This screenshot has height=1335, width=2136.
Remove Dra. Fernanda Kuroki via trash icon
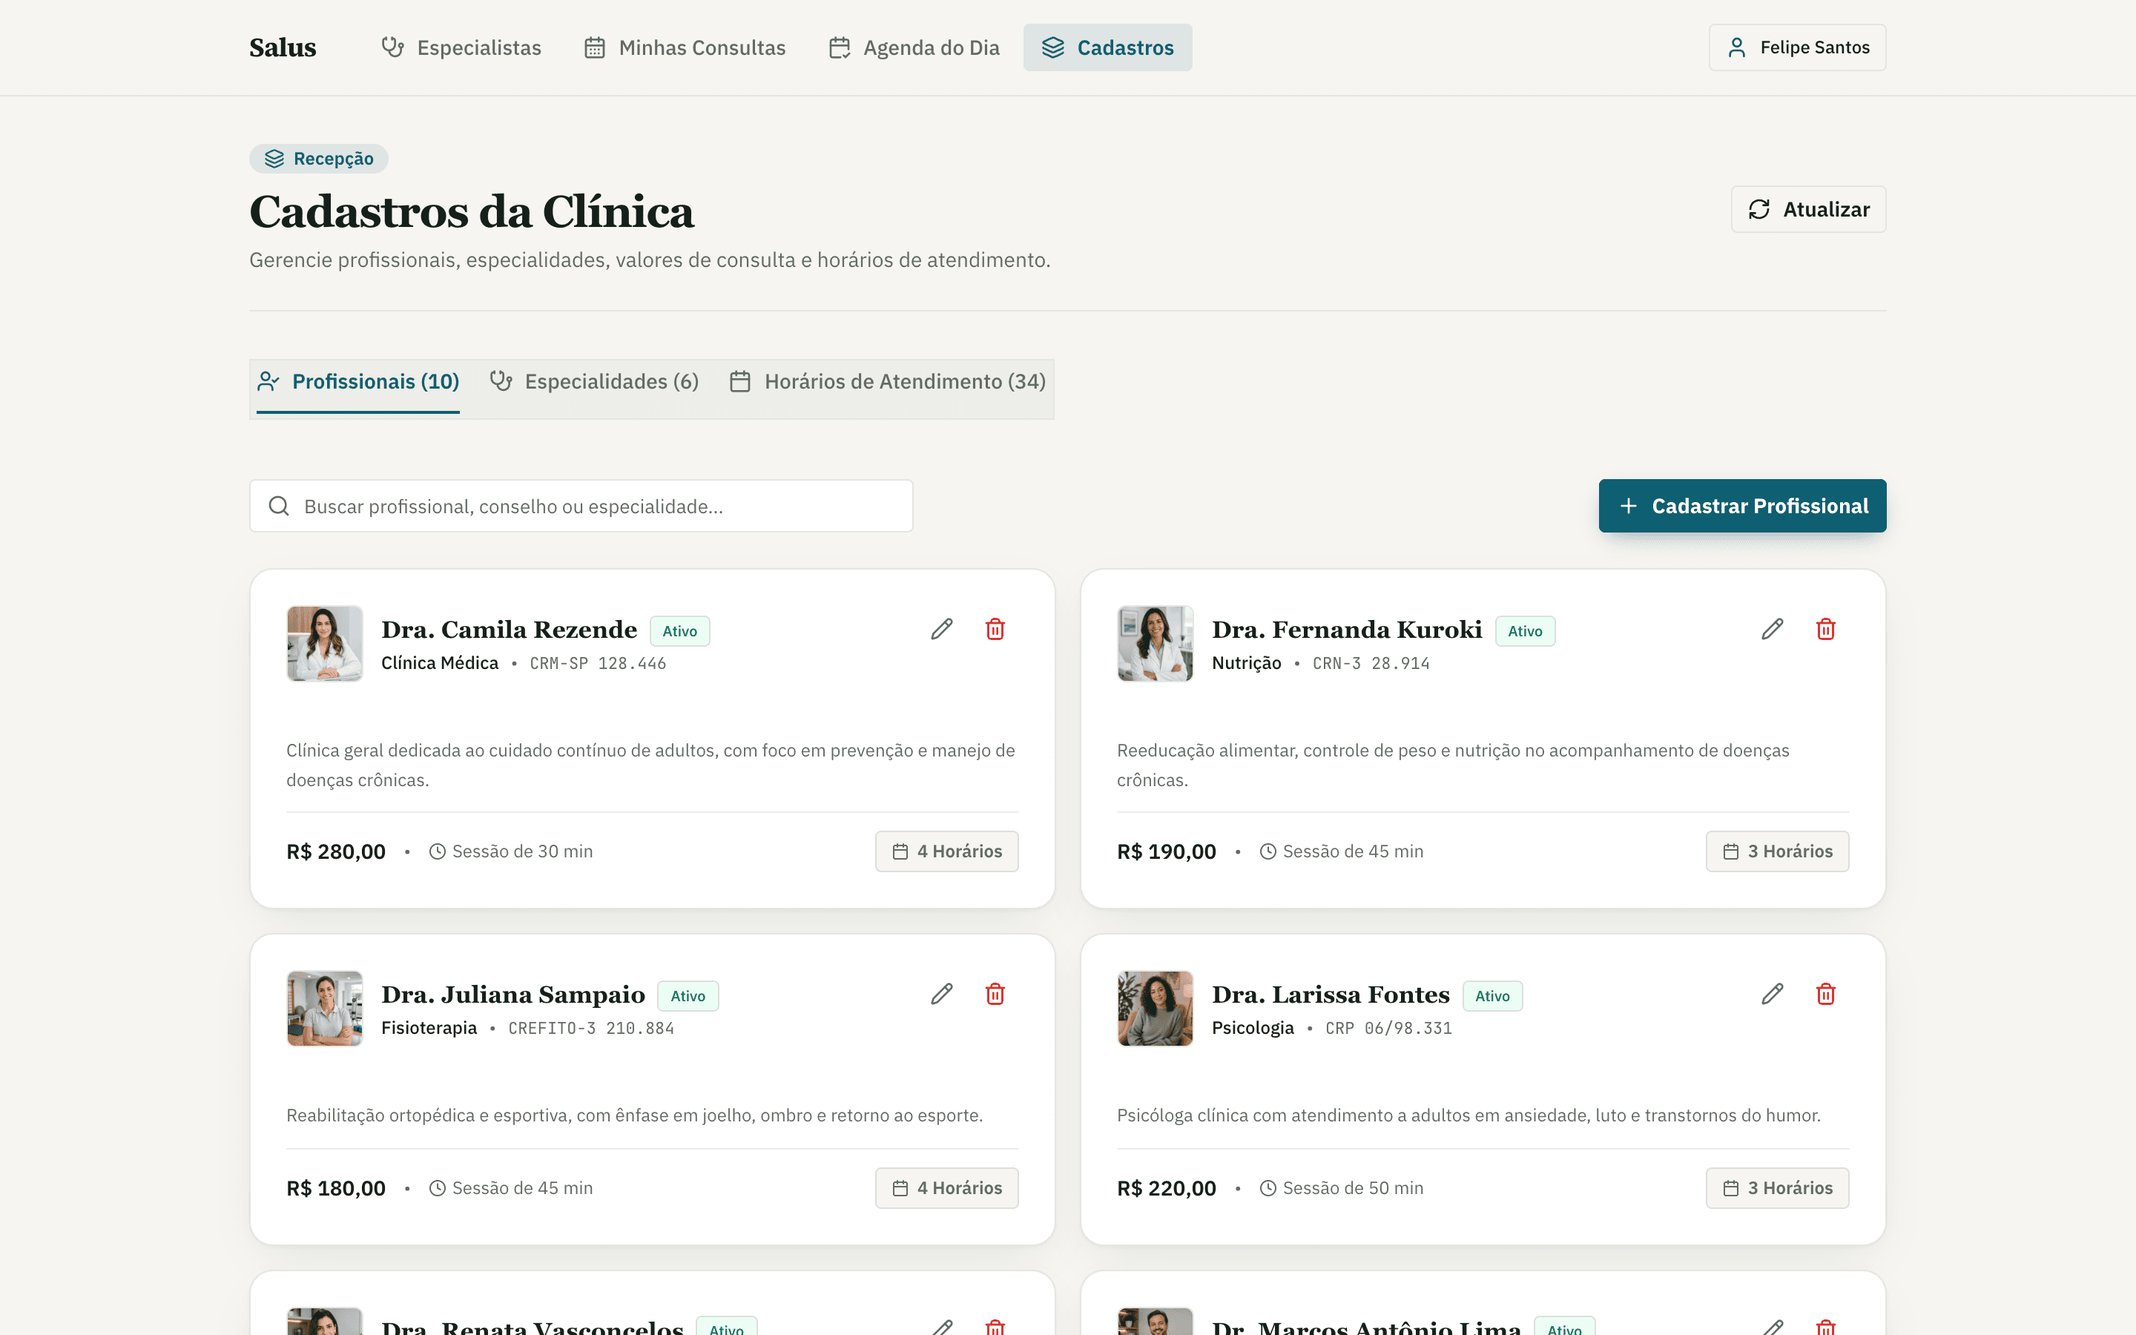point(1825,630)
